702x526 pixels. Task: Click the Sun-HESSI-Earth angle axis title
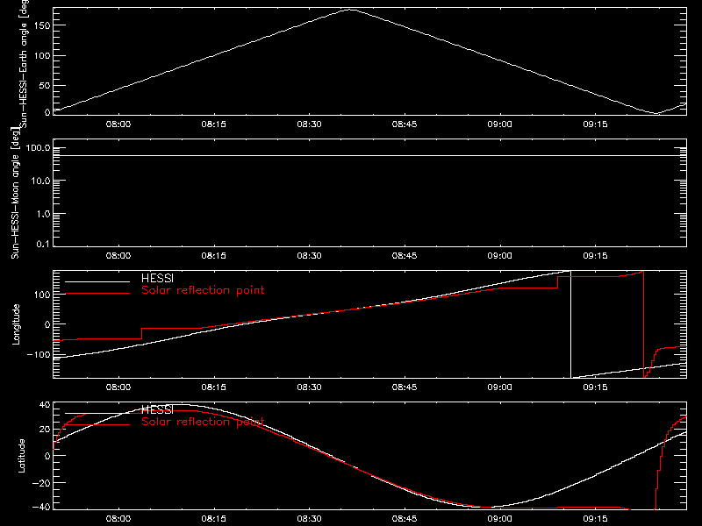pyautogui.click(x=24, y=64)
